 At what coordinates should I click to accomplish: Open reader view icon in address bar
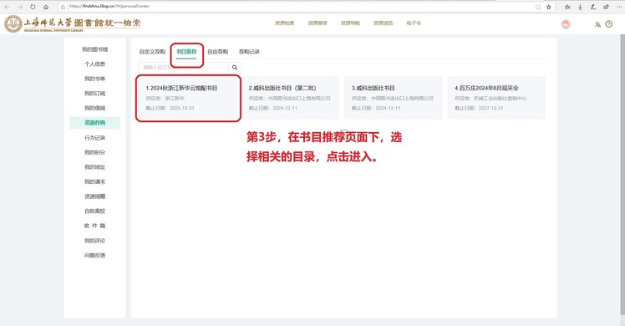click(538, 7)
